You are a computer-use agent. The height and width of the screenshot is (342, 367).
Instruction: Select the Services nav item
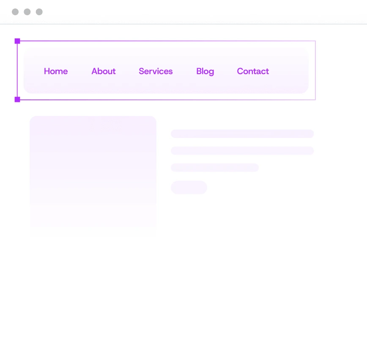[x=156, y=71]
